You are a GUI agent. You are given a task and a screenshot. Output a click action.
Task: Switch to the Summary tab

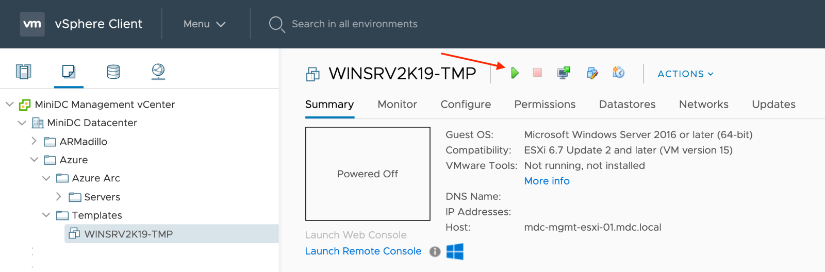pos(329,105)
